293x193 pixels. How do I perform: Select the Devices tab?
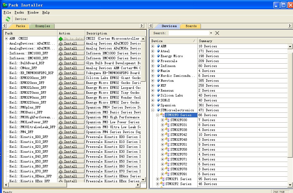[x=169, y=26]
